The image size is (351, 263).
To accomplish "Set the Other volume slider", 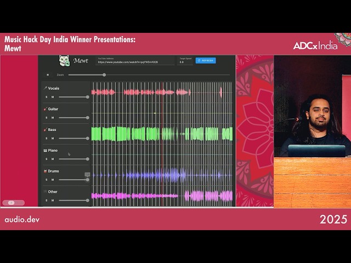I will (74, 201).
